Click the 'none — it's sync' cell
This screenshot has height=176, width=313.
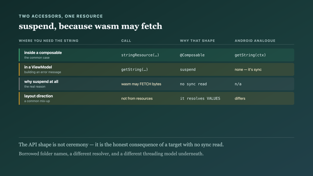(248, 70)
